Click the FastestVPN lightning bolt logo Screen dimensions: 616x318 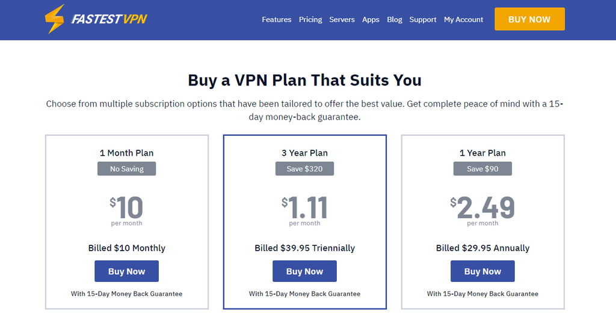[x=55, y=19]
